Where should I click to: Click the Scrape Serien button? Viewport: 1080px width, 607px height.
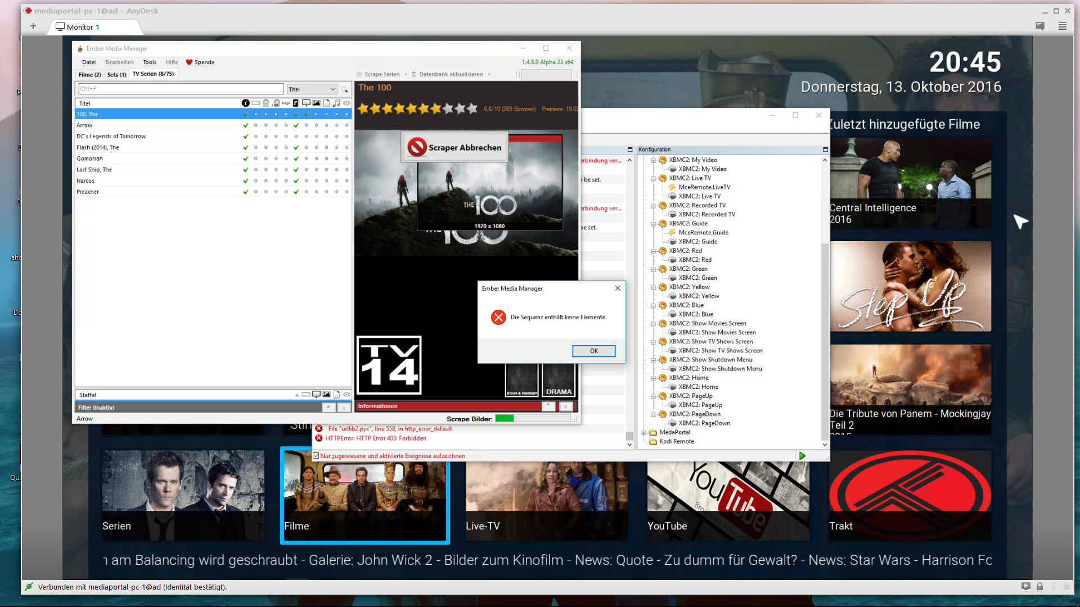[x=379, y=74]
